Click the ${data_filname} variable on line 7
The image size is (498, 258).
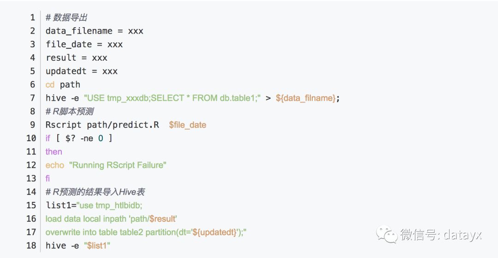(x=306, y=98)
